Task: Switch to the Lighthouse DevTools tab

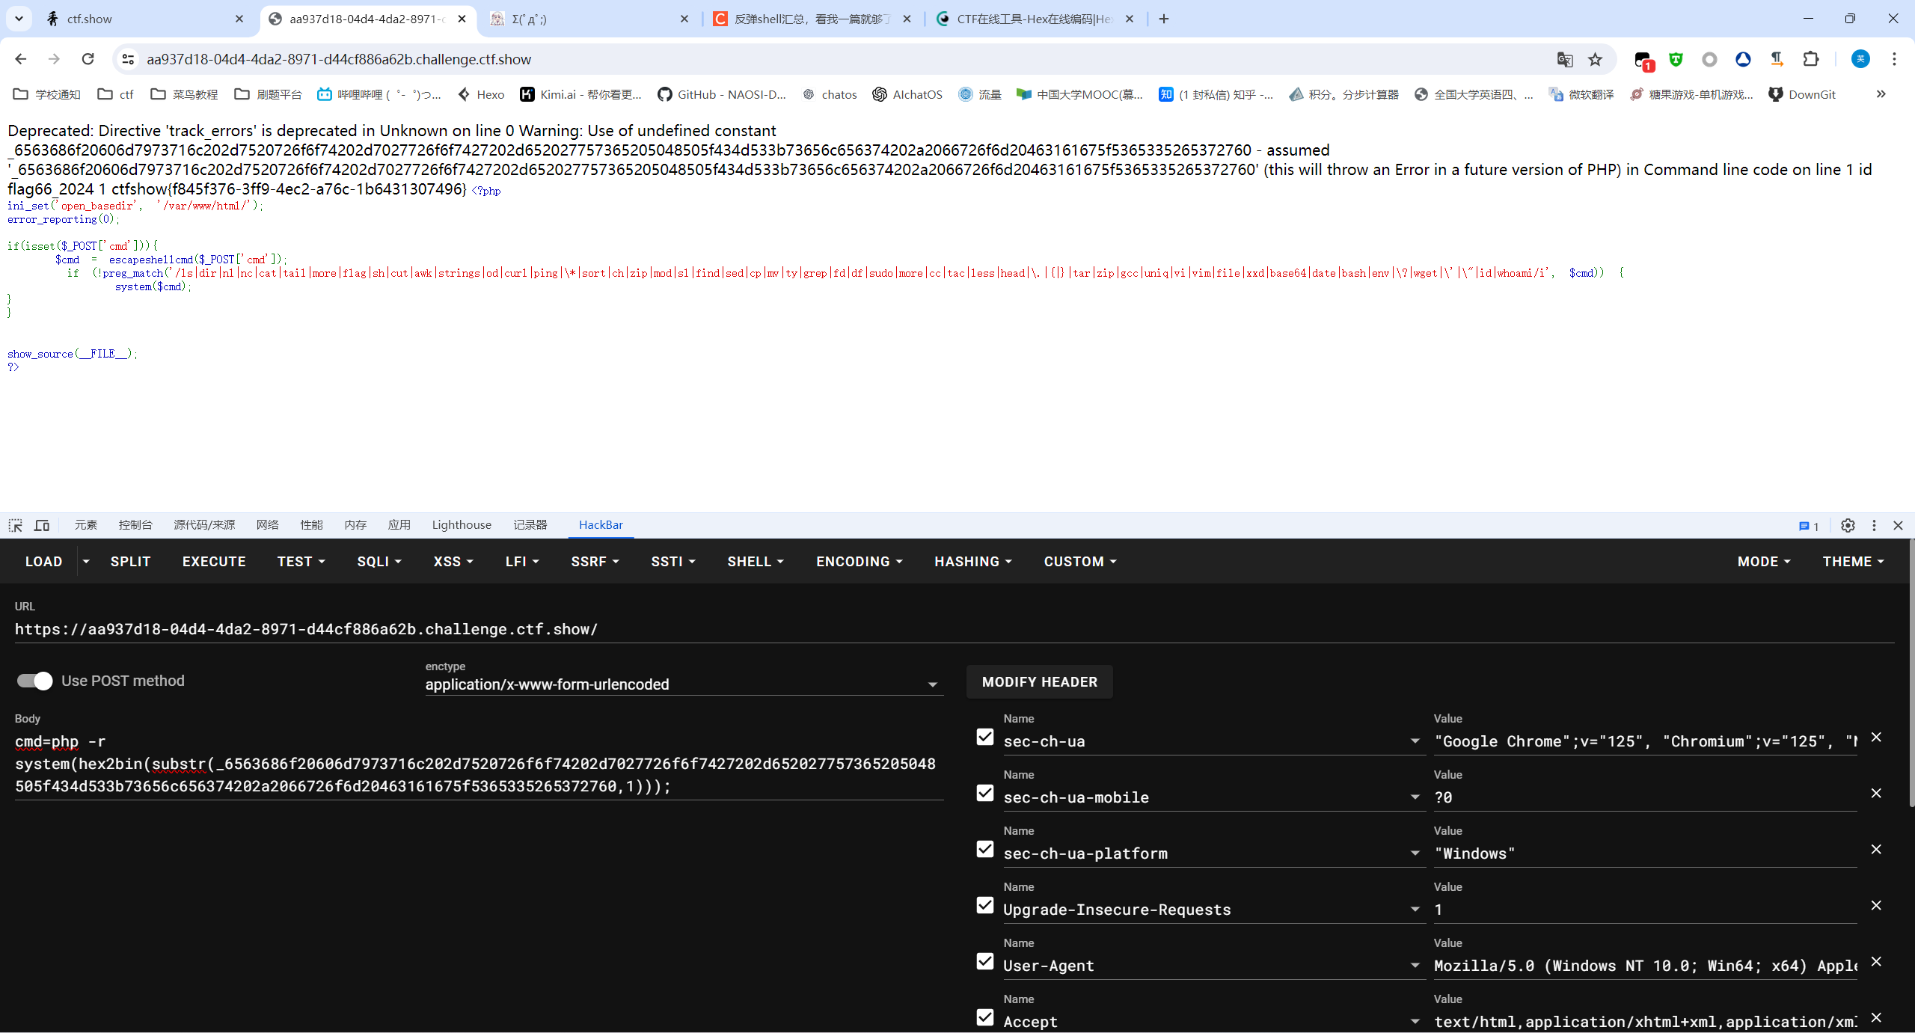Action: tap(462, 525)
